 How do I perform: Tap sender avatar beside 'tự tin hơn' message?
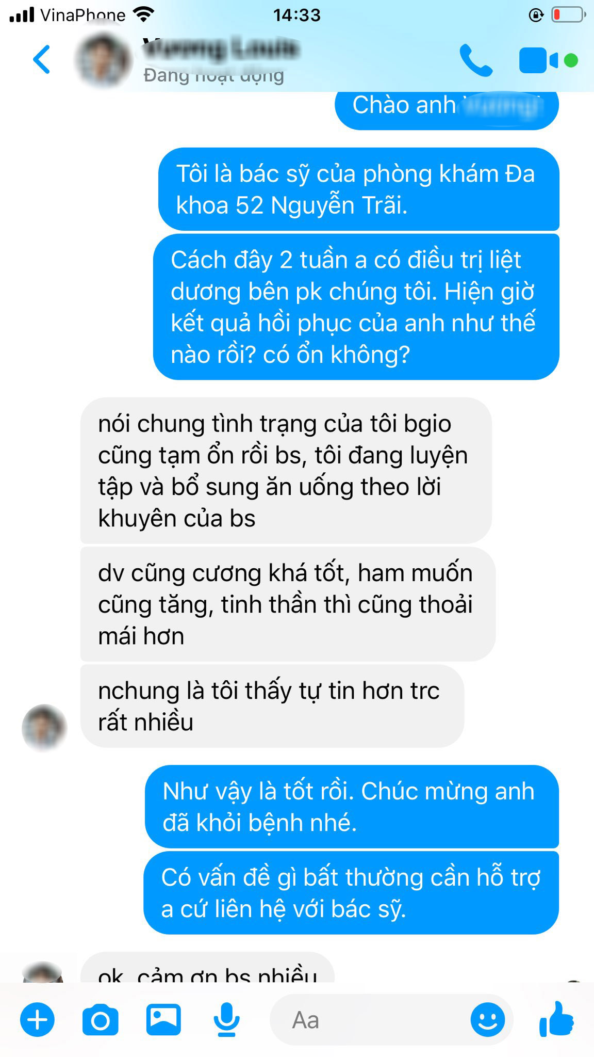(x=44, y=727)
